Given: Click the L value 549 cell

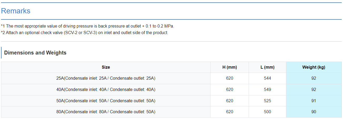Looking at the screenshot, I should point(267,90).
